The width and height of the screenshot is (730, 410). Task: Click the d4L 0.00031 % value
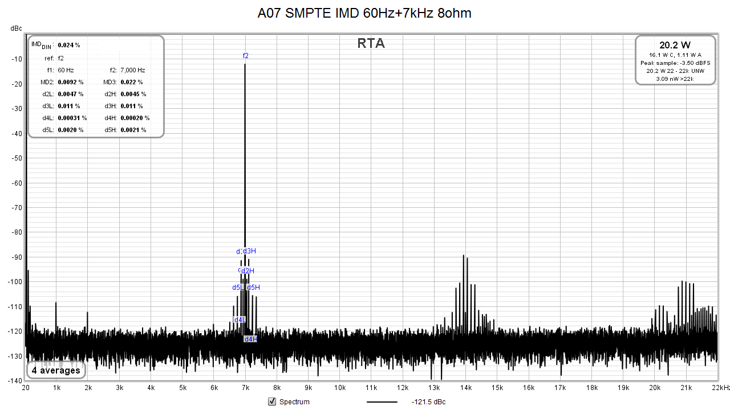click(x=72, y=118)
